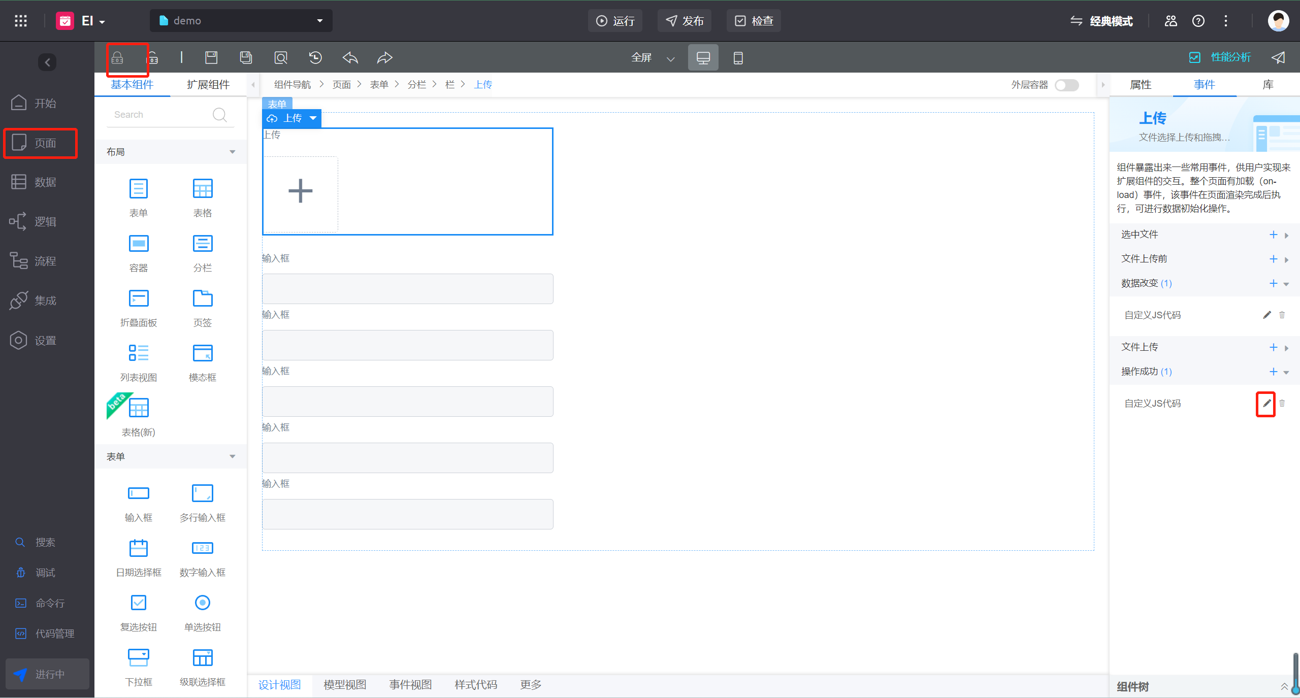Viewport: 1300px width, 698px height.
Task: Collapse the 布局 component section
Action: point(232,152)
